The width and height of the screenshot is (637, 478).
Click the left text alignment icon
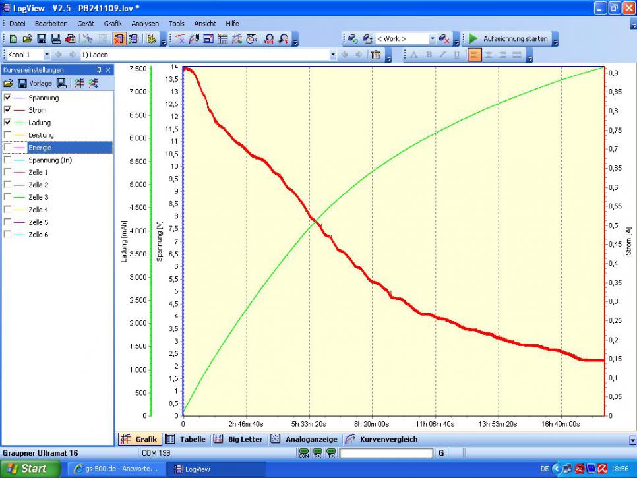pyautogui.click(x=474, y=55)
